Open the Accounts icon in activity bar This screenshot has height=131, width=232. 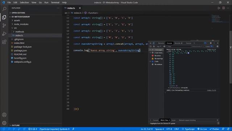point(4,115)
